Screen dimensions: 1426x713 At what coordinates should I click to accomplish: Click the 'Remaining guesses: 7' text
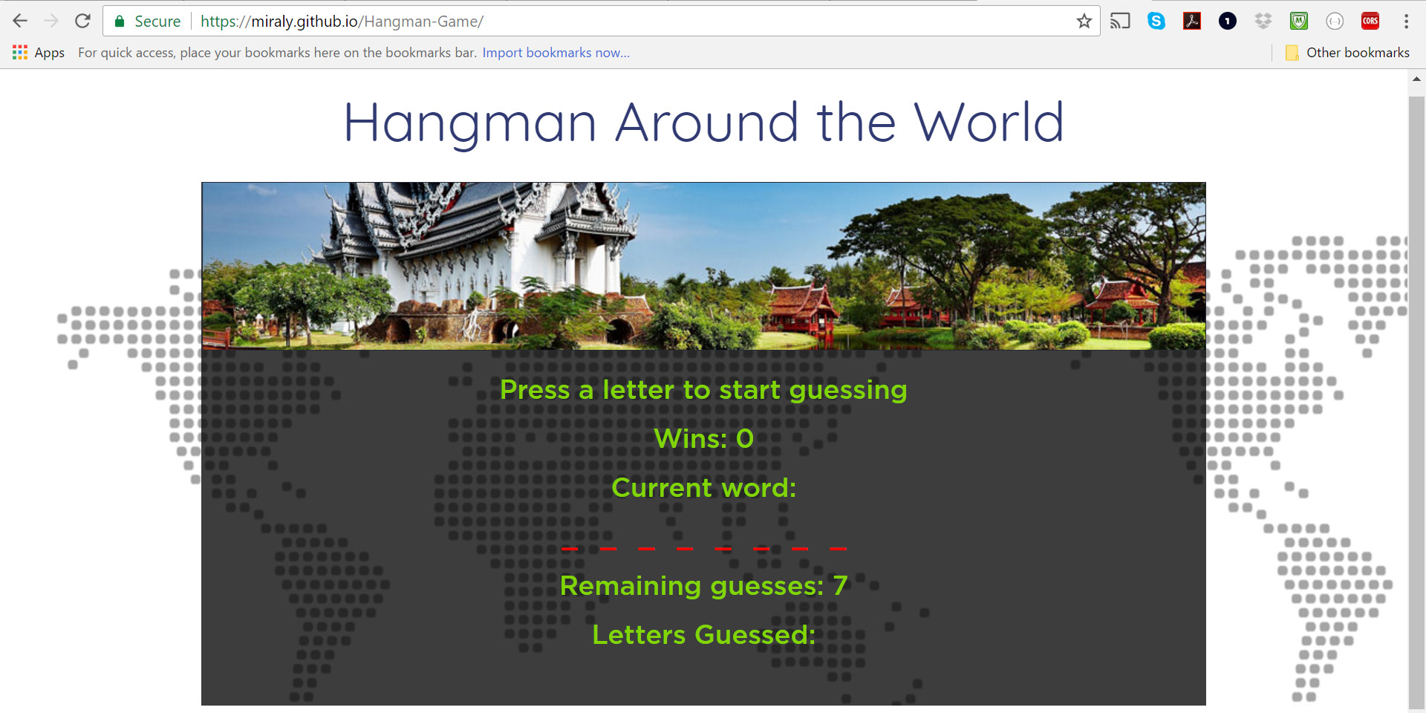tap(703, 586)
